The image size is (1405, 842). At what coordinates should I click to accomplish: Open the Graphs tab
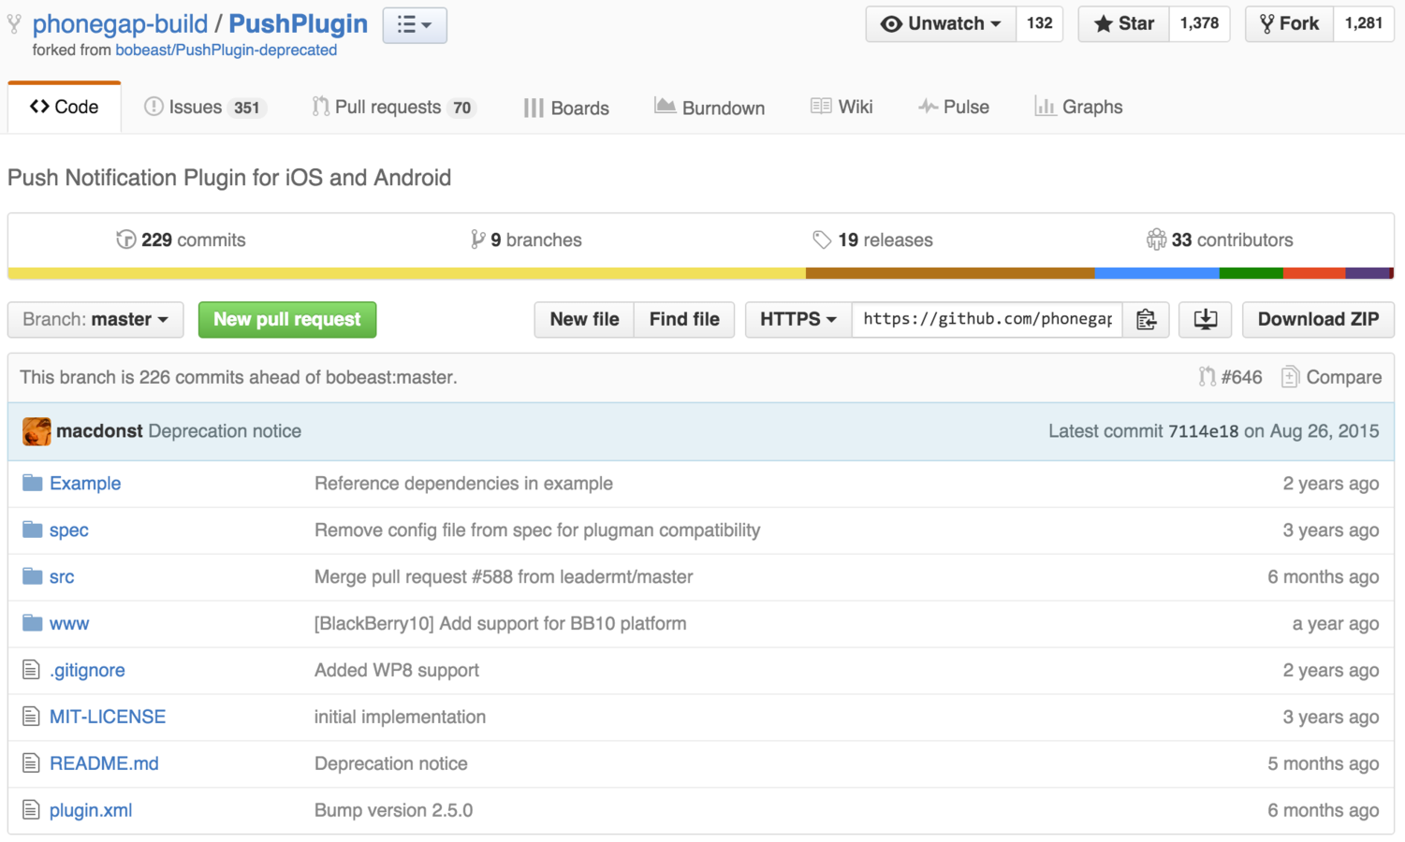tap(1078, 107)
